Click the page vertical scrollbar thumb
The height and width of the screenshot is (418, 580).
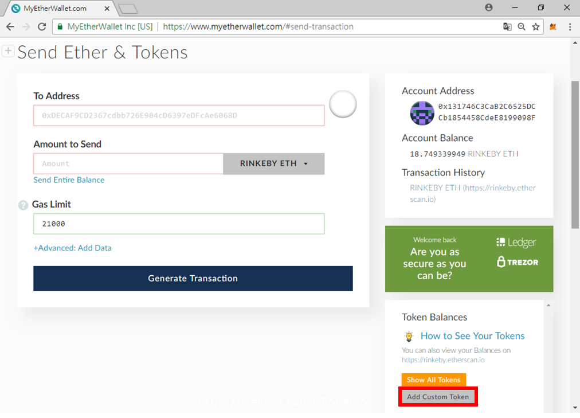click(x=575, y=155)
